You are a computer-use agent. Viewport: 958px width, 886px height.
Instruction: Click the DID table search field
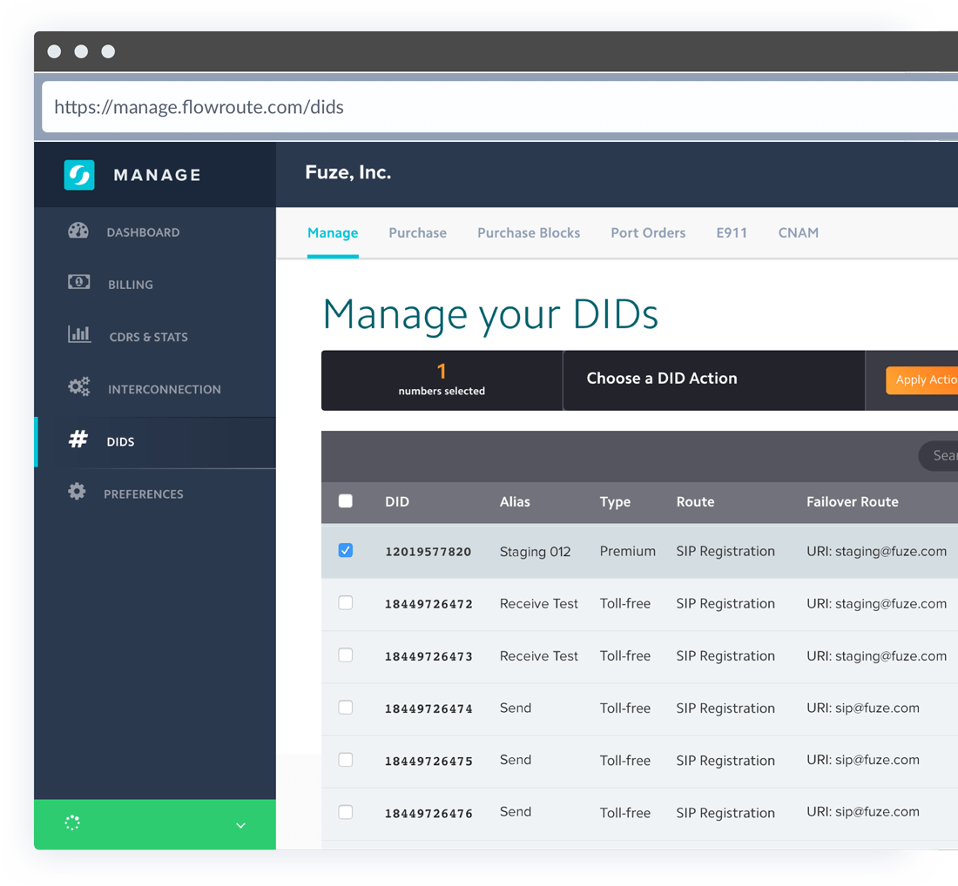click(x=939, y=455)
